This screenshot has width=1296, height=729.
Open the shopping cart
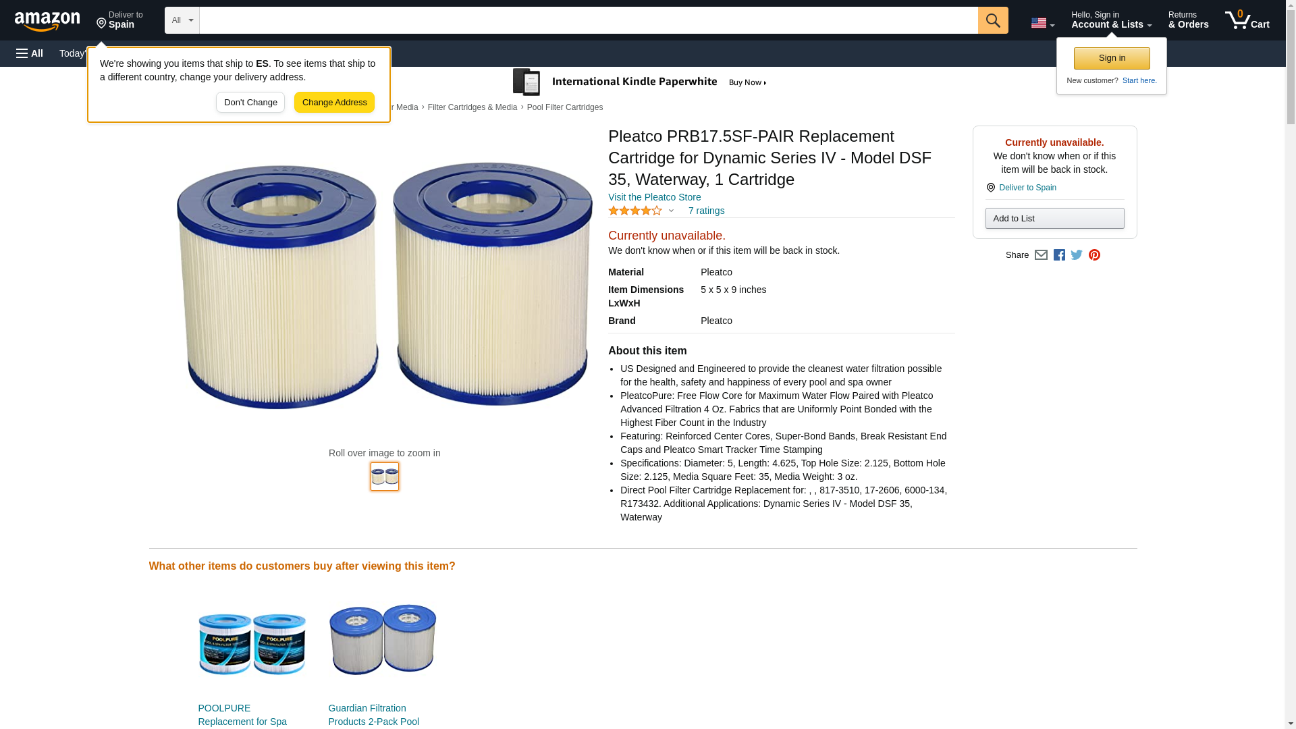tap(1247, 20)
